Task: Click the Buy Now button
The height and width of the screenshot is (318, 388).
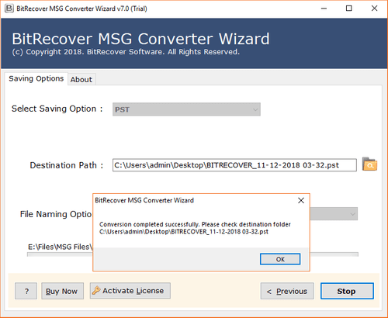Action: click(62, 291)
